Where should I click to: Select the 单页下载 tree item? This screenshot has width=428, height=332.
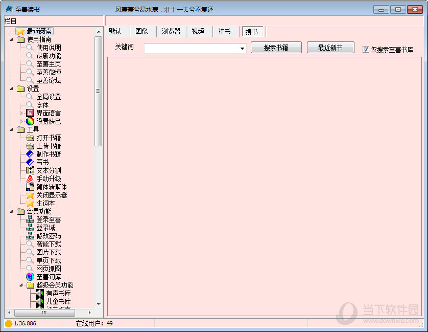(49, 260)
